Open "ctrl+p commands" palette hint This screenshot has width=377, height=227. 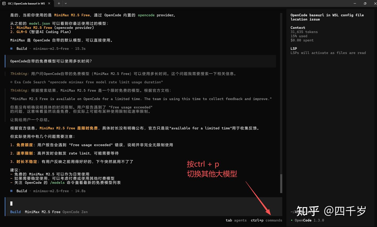[x=267, y=220]
